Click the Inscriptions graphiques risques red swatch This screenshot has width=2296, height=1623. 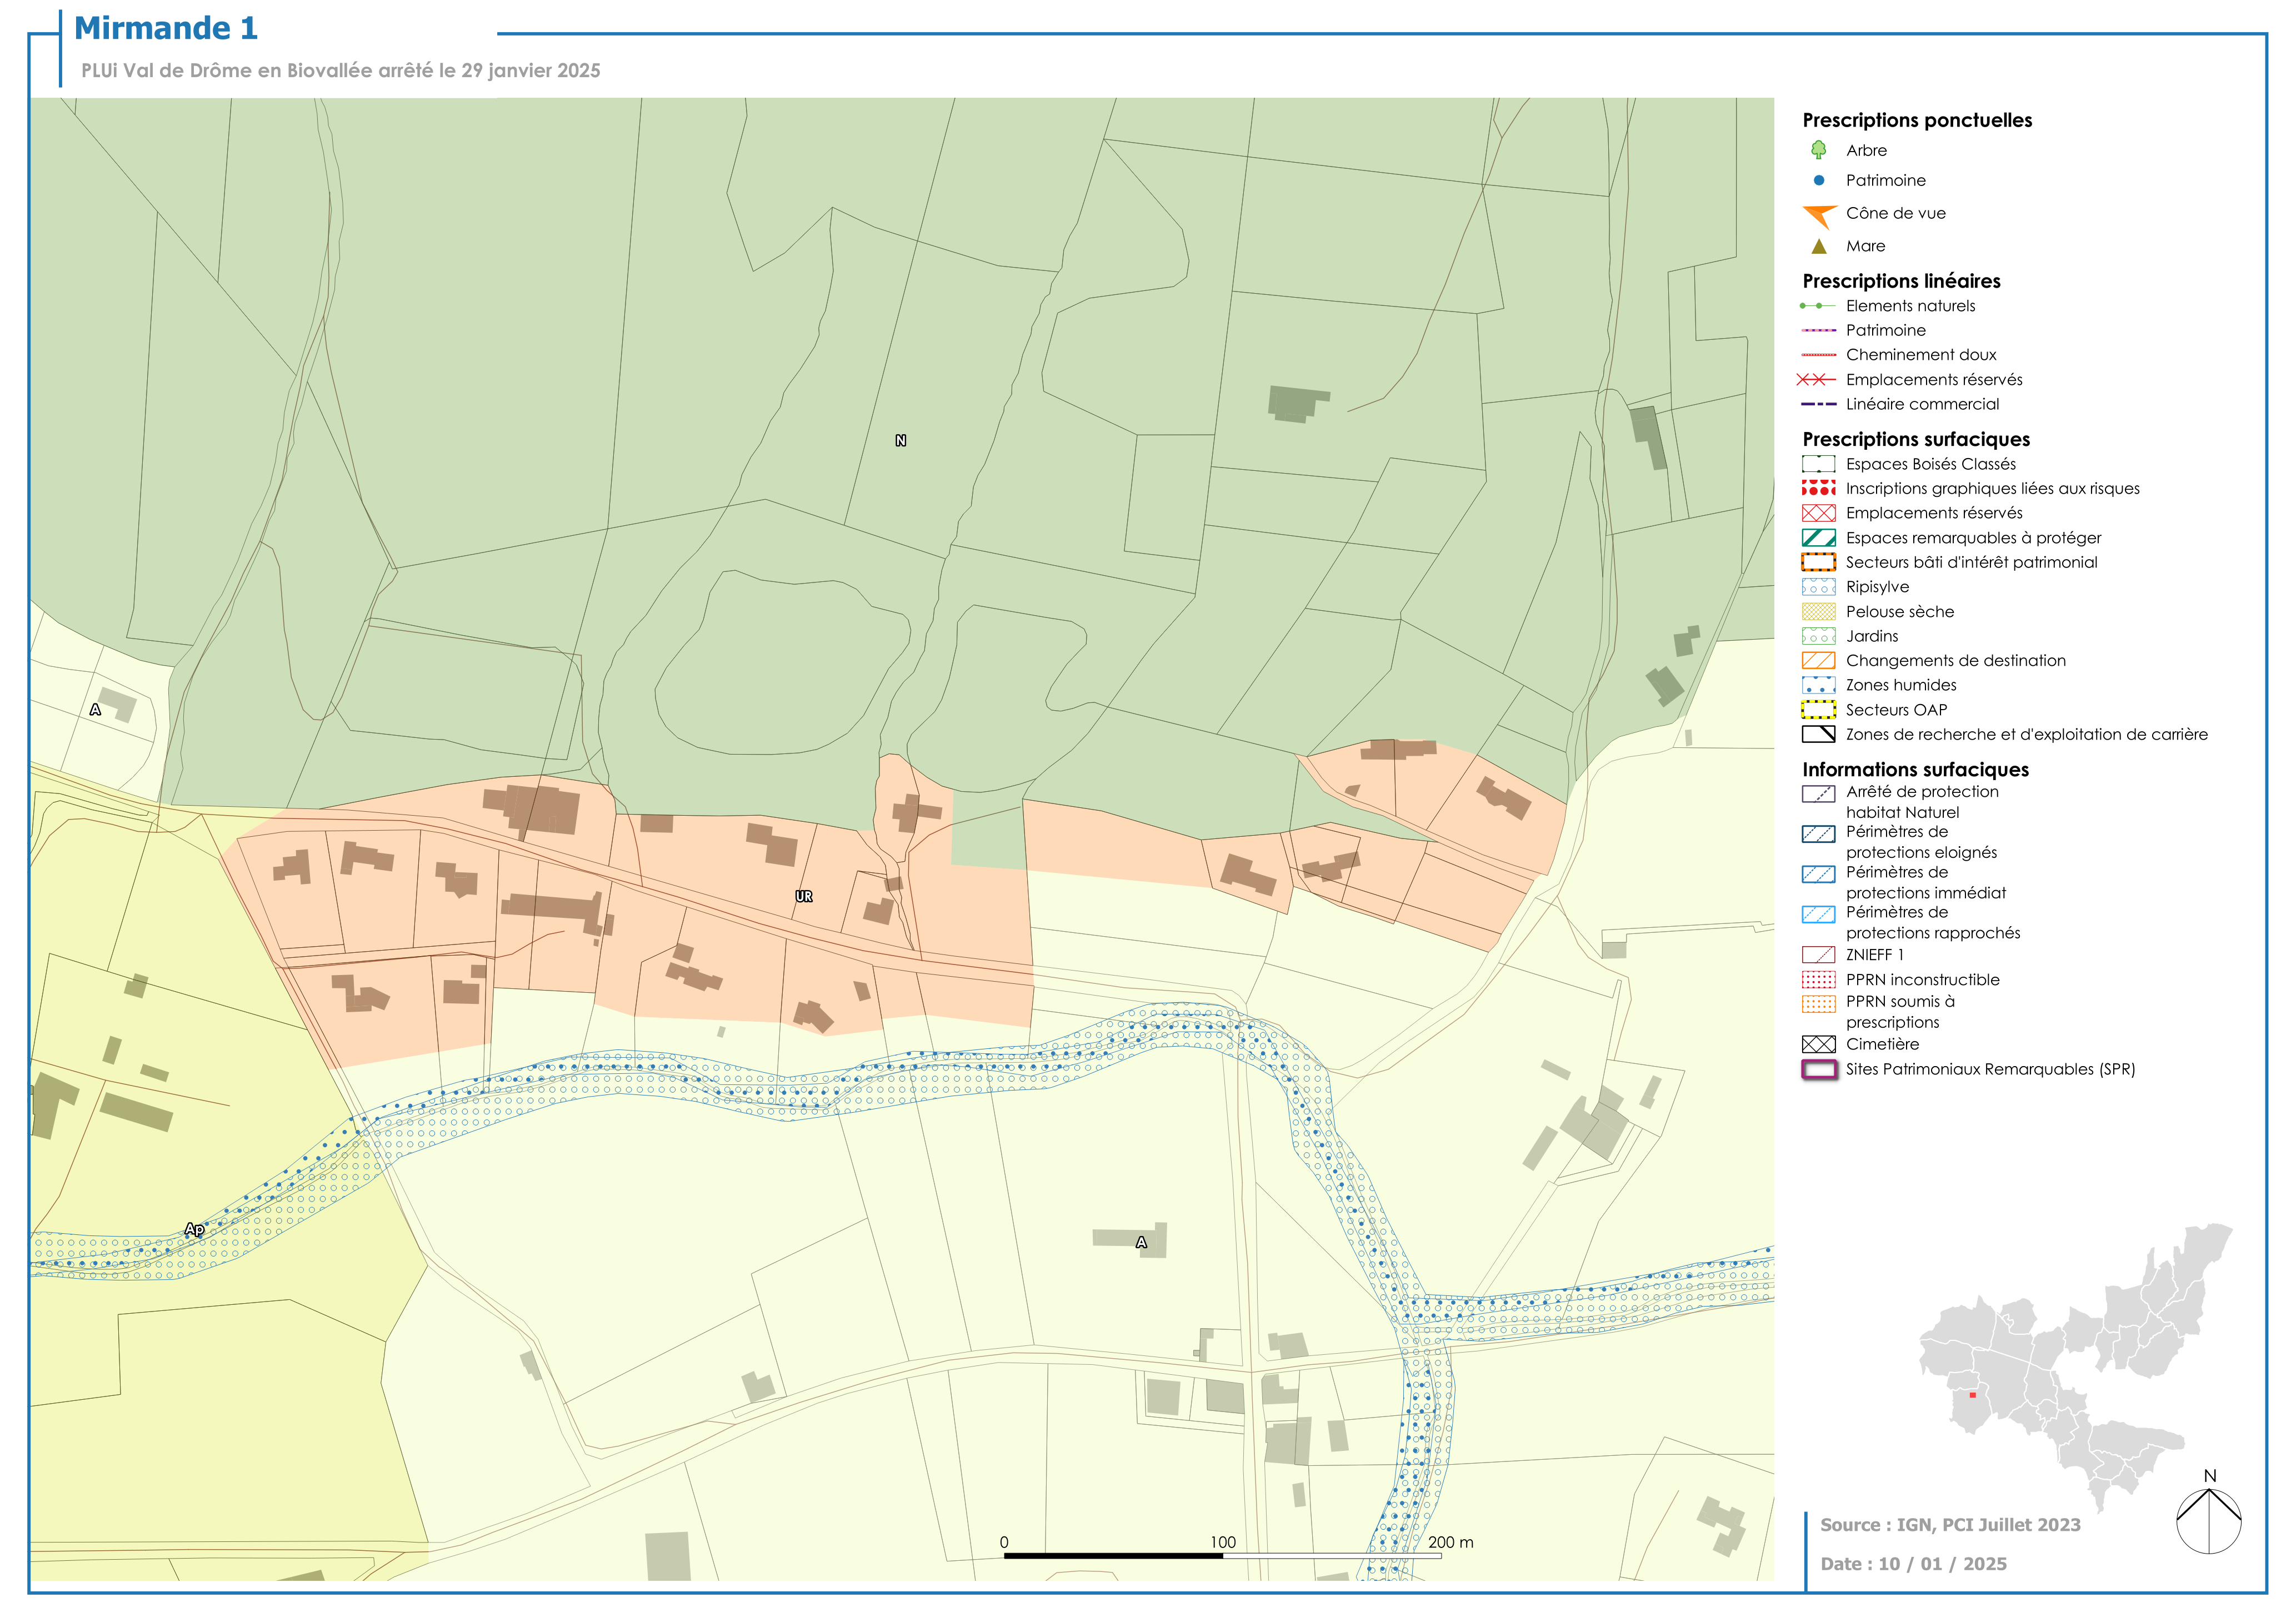click(1818, 488)
